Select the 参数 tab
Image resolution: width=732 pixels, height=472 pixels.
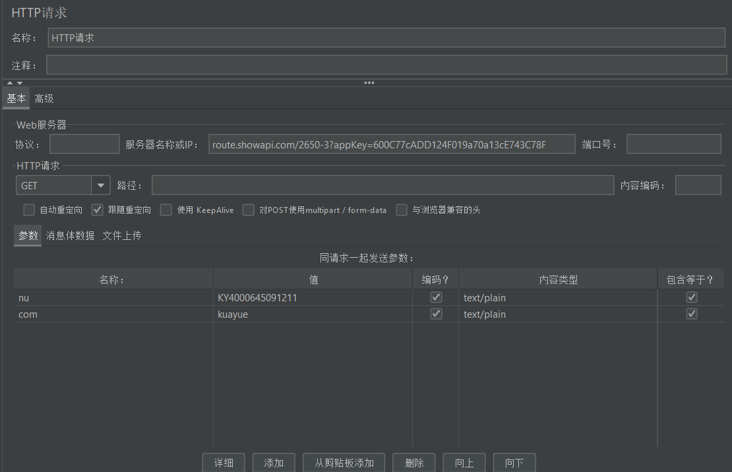pos(27,235)
